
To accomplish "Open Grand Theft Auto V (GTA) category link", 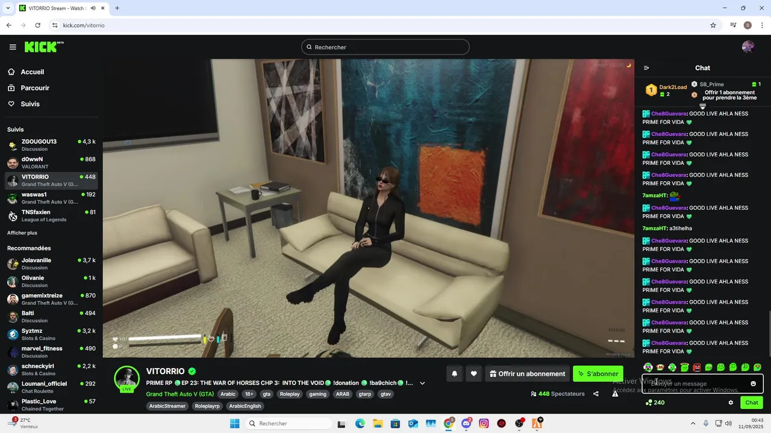I will [x=180, y=394].
